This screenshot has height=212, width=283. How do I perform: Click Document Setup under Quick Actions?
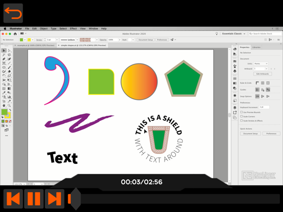click(251, 134)
